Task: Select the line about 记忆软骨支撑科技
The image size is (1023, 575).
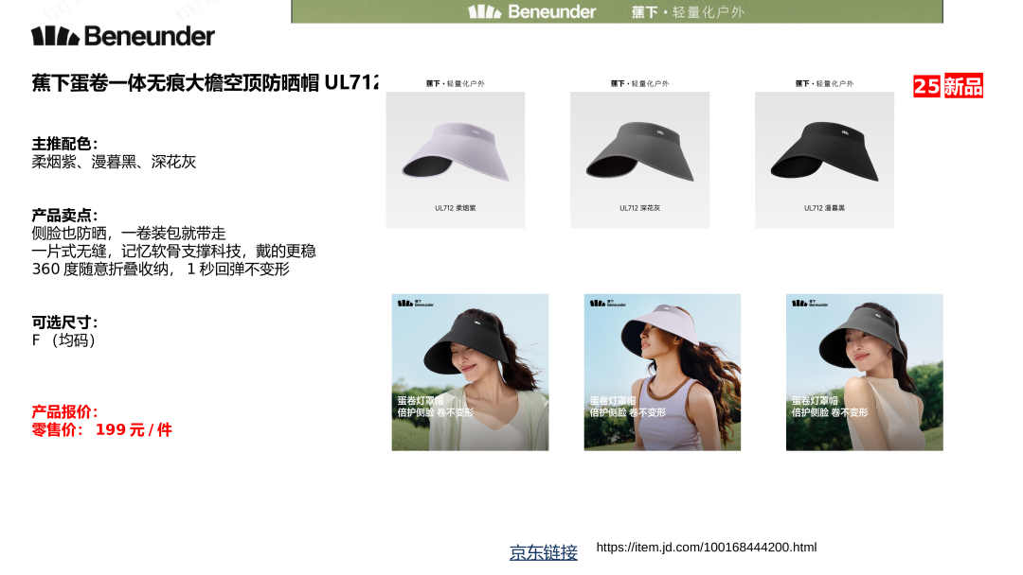Action: tap(173, 252)
